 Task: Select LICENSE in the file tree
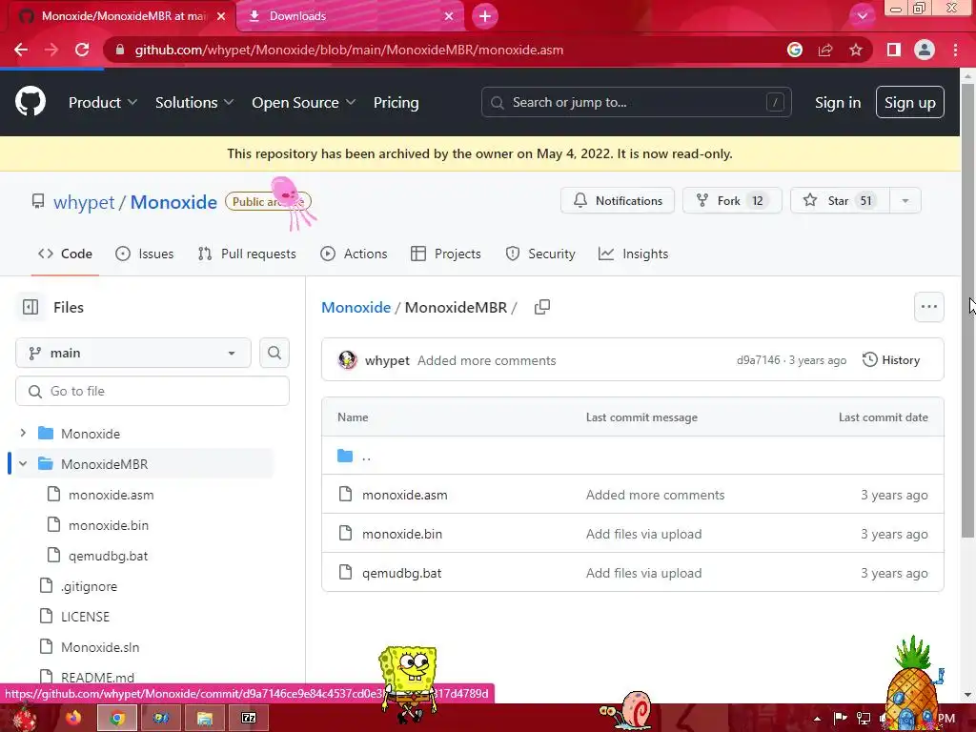[85, 617]
